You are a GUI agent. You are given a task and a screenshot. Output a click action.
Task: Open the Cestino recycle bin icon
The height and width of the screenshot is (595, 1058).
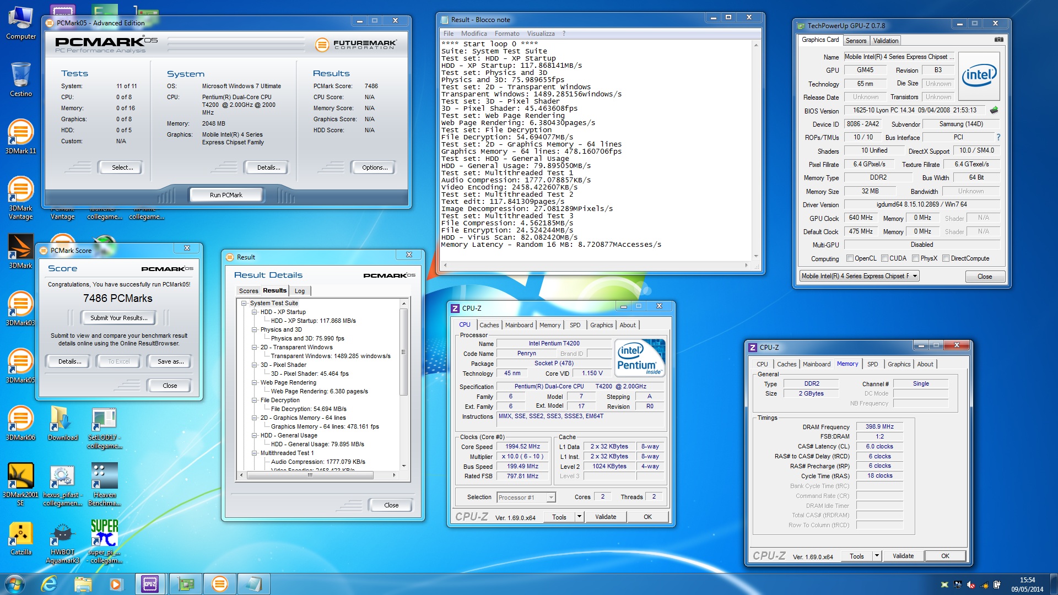[21, 79]
